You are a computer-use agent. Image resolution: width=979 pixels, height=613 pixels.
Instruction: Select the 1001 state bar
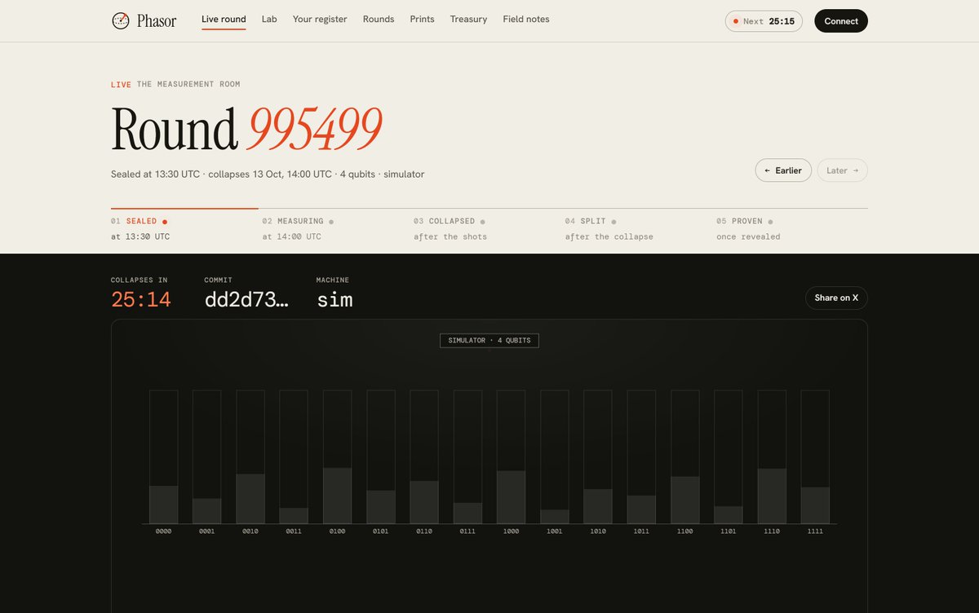[555, 456]
